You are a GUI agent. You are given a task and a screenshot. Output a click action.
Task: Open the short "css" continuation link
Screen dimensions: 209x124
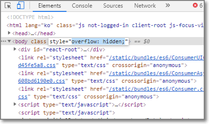pyautogui.click(x=23, y=96)
